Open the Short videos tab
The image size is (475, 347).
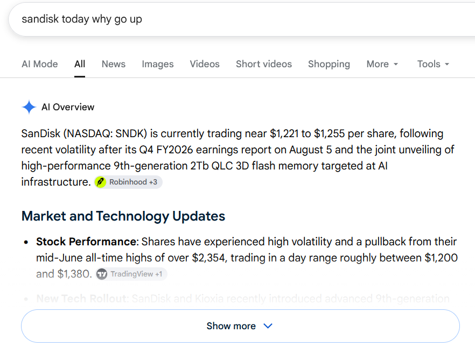pyautogui.click(x=264, y=64)
